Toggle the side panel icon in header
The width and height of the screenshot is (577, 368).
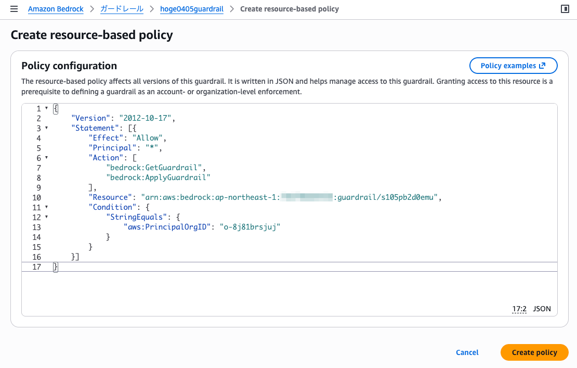click(565, 9)
